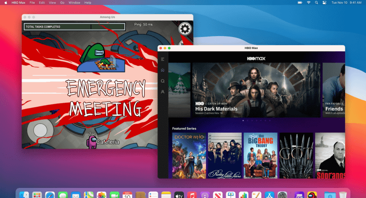Click the Featured Series heading
This screenshot has height=198, width=366.
pyautogui.click(x=184, y=128)
